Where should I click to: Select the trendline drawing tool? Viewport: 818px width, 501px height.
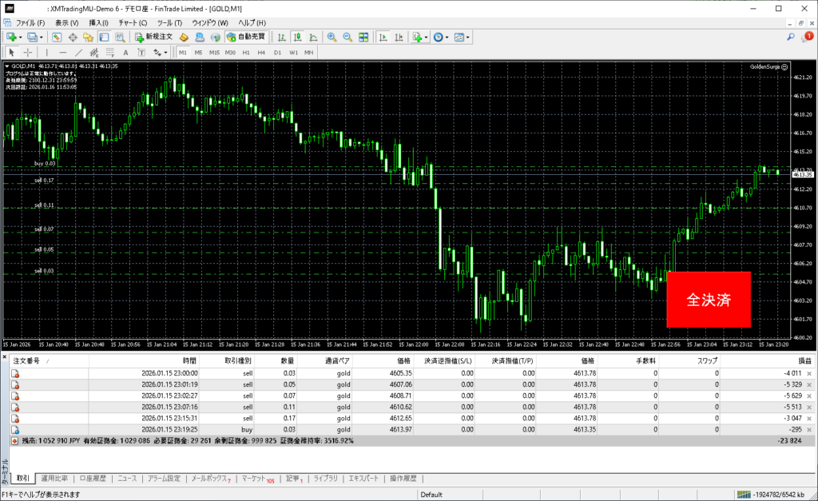[x=79, y=52]
